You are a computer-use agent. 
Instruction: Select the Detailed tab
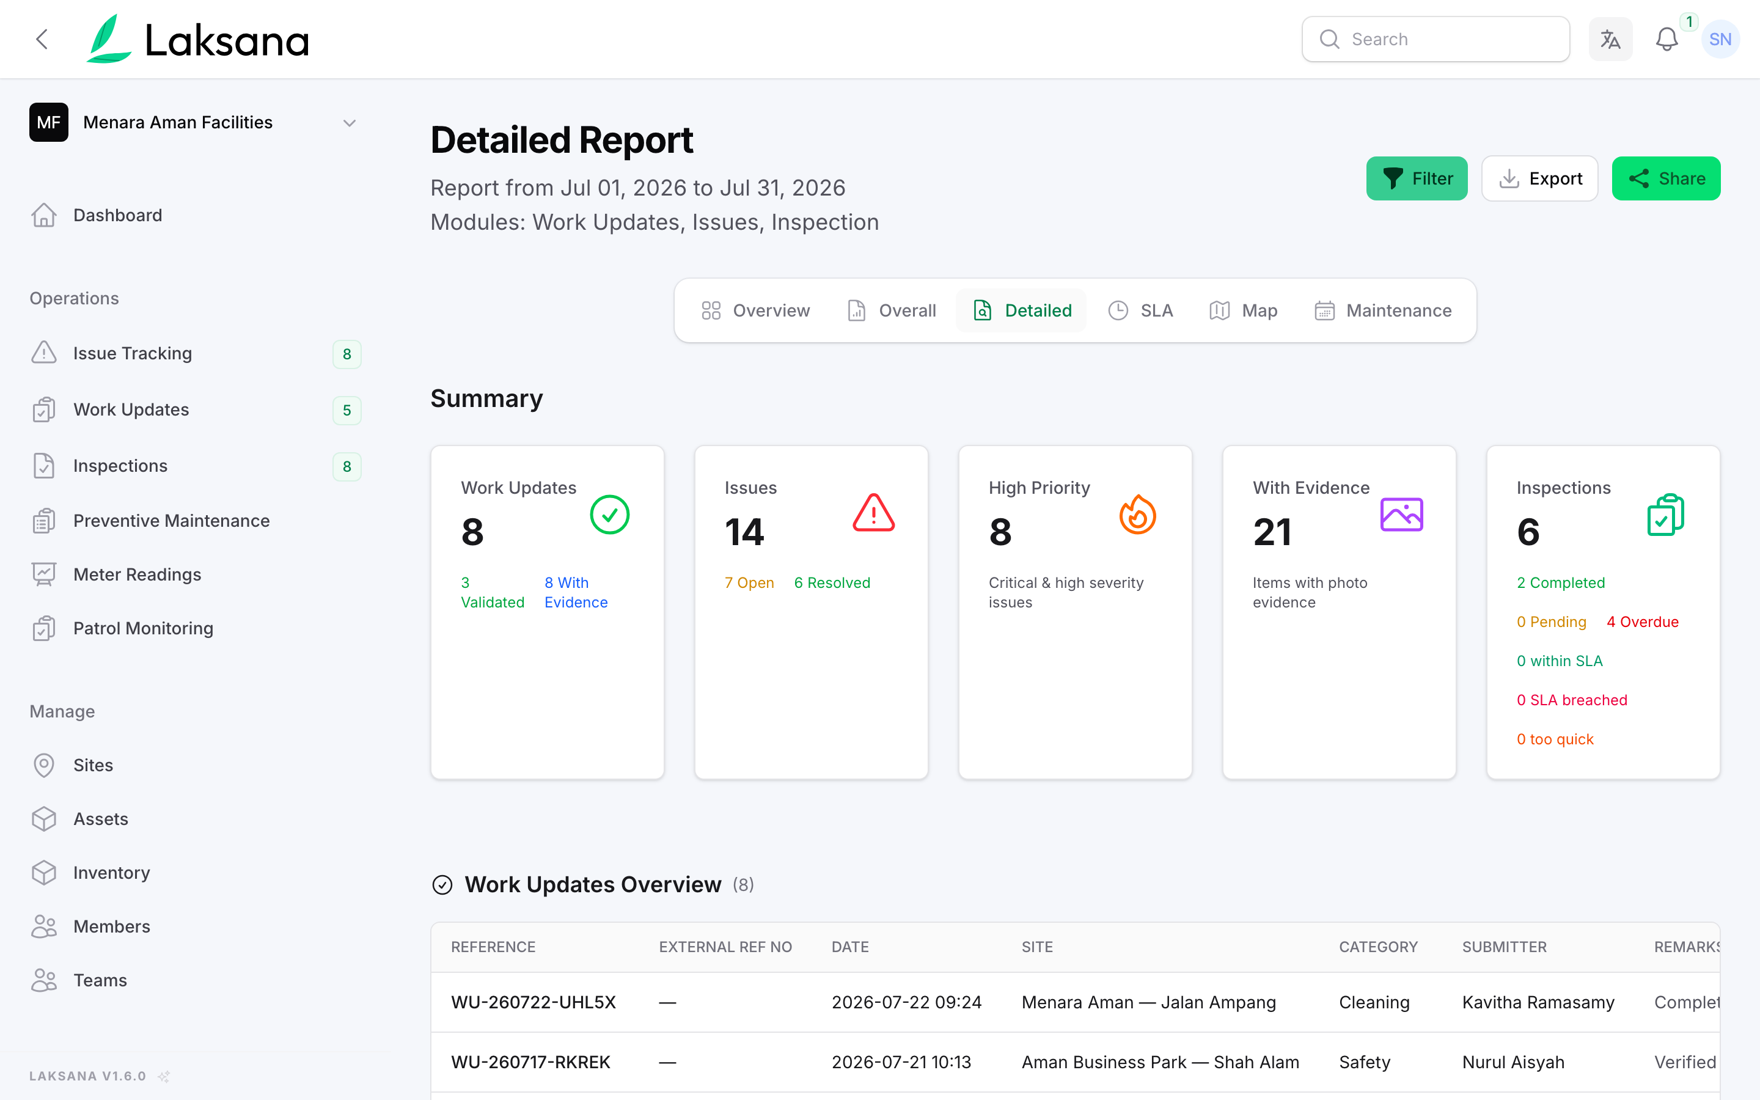tap(1022, 310)
